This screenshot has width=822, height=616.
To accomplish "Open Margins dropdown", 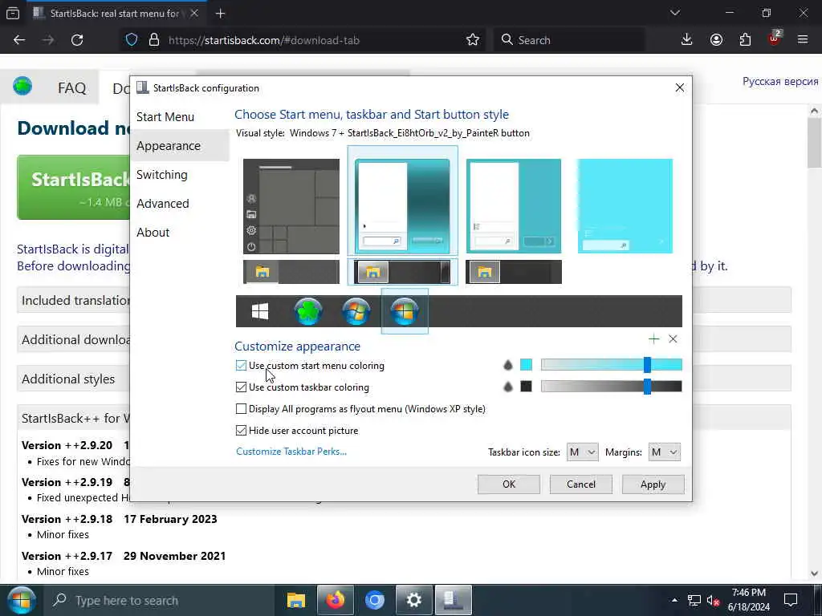I will point(664,452).
